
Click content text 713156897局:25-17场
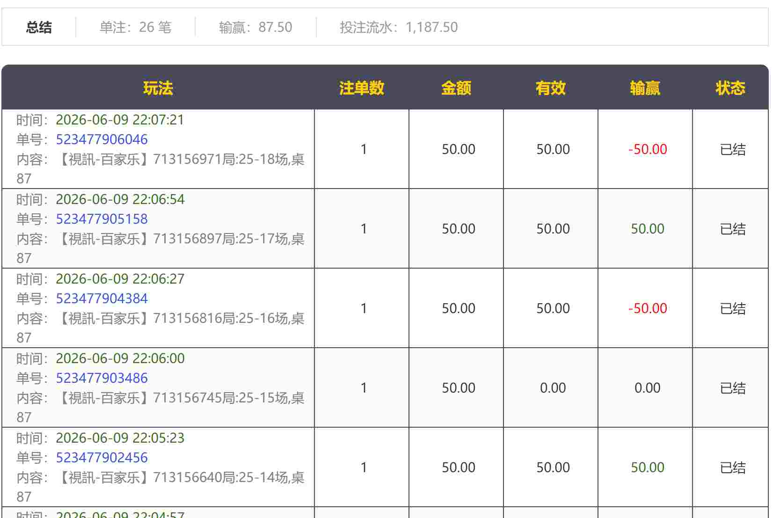tap(220, 239)
